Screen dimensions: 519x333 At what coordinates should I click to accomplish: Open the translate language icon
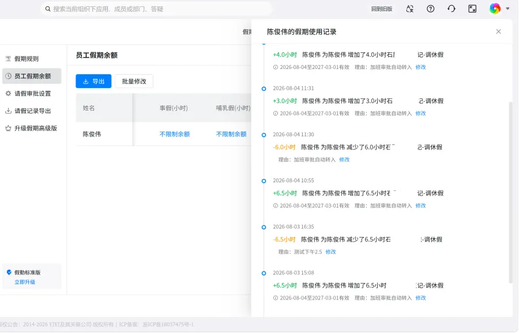tap(410, 9)
